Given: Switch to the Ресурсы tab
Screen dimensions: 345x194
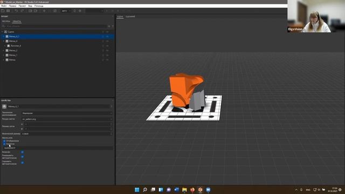Looking at the screenshot, I should point(6,22).
